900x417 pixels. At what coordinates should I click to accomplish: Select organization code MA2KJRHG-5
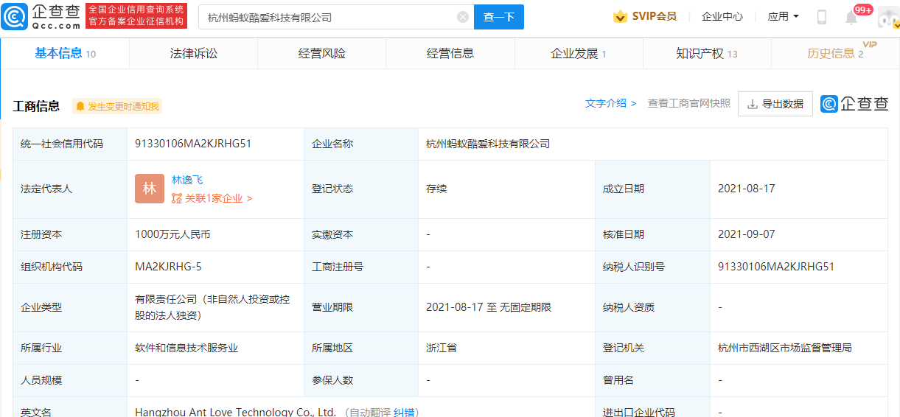click(x=168, y=267)
